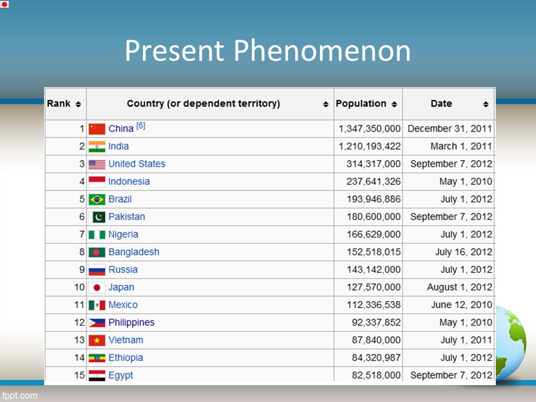Image resolution: width=536 pixels, height=402 pixels.
Task: Sort by Population column arrows
Action: coord(394,104)
